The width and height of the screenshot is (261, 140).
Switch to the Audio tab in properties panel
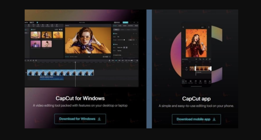tap(120, 26)
